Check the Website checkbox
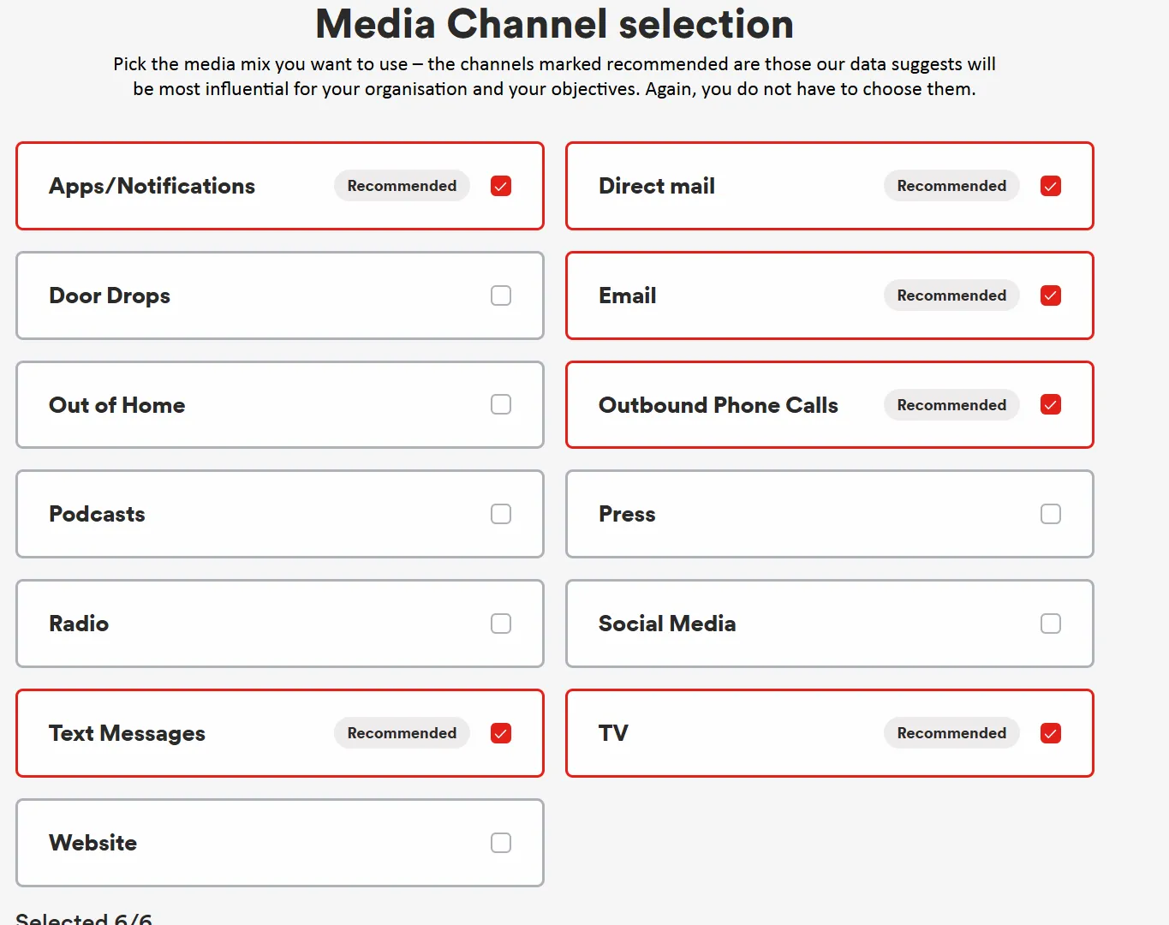The height and width of the screenshot is (925, 1169). [501, 843]
